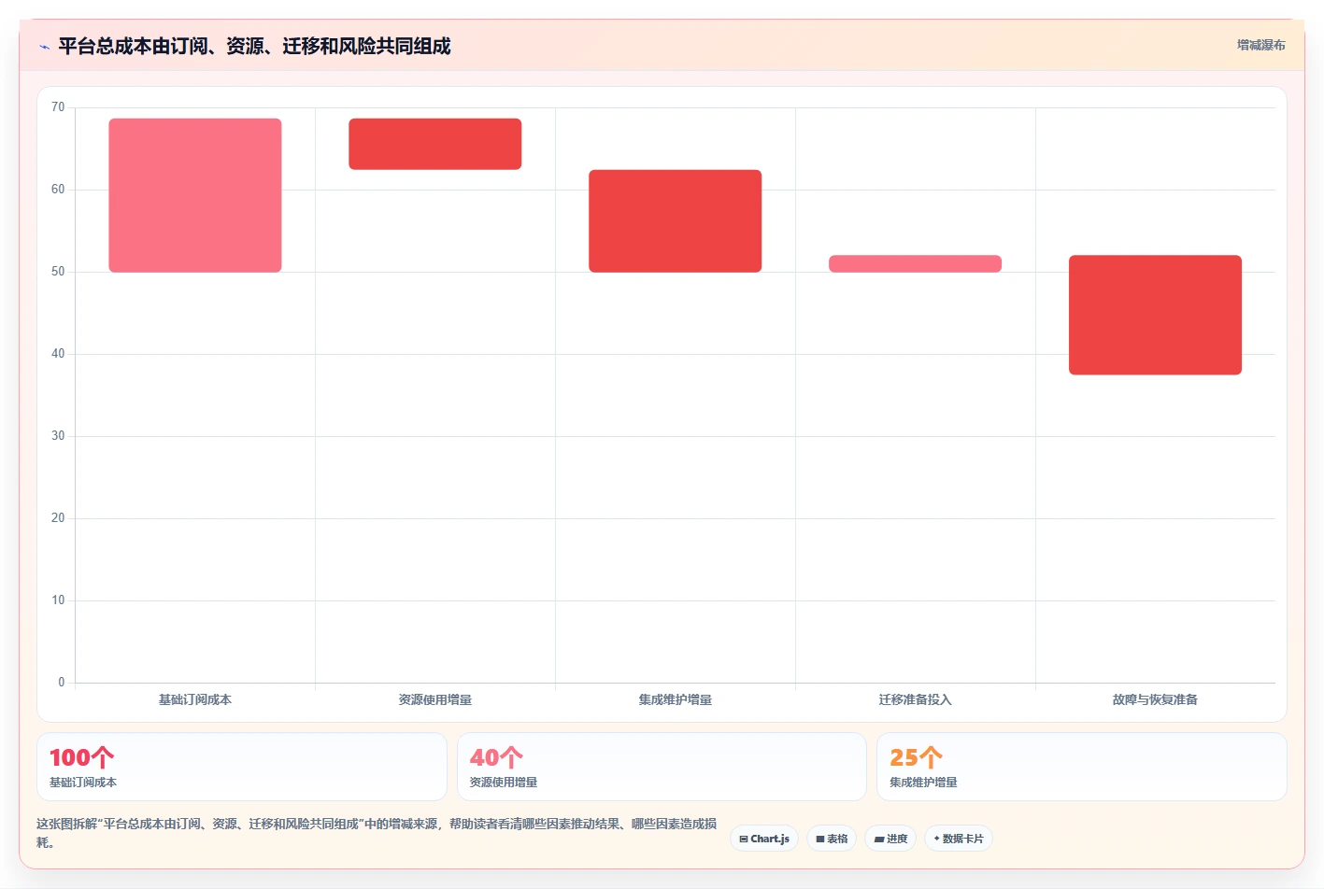Click the y-axis value 50

[58, 272]
